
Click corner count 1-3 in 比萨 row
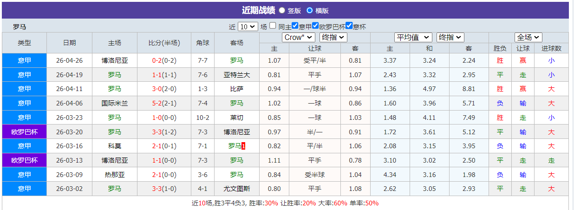click(203, 89)
